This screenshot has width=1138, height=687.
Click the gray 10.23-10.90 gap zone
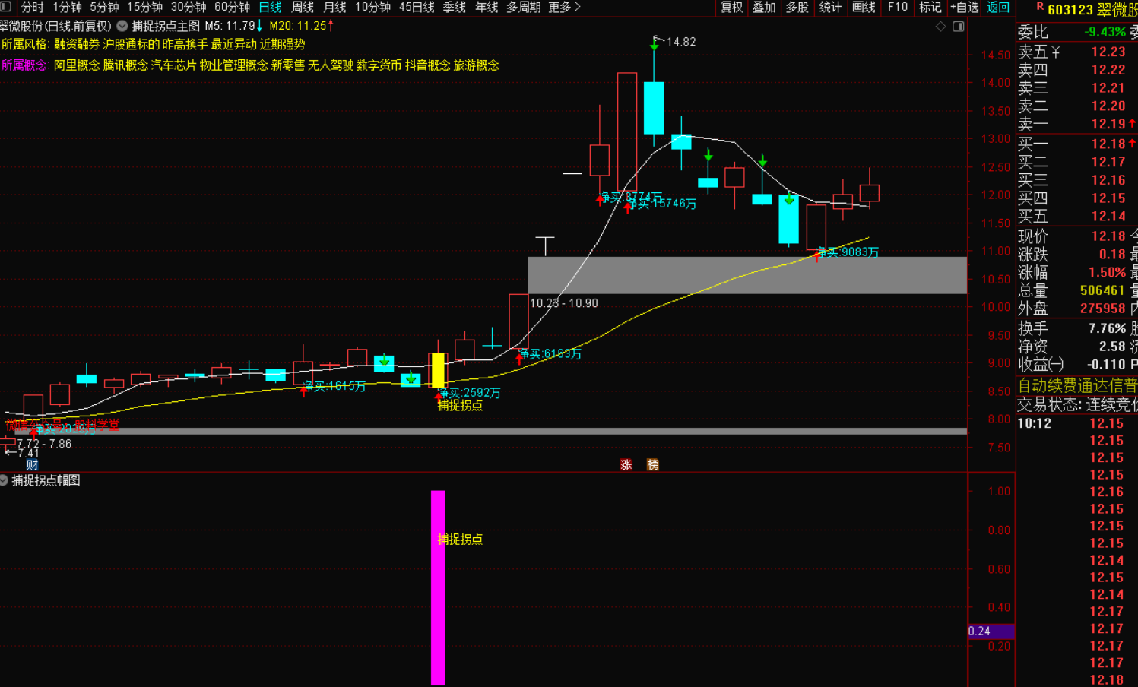coord(747,275)
